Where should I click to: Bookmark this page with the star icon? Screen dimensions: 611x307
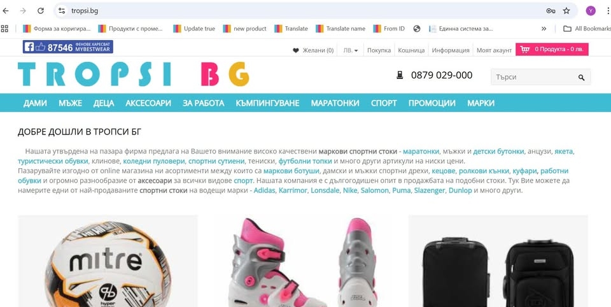[x=566, y=11]
